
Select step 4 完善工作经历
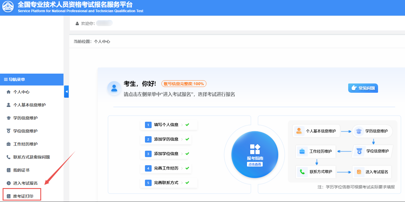click(166, 168)
